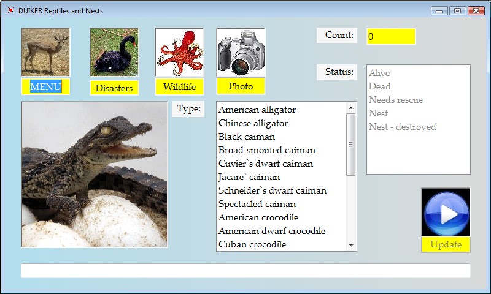Click the yellow Photo label
This screenshot has width=491, height=294.
point(241,86)
